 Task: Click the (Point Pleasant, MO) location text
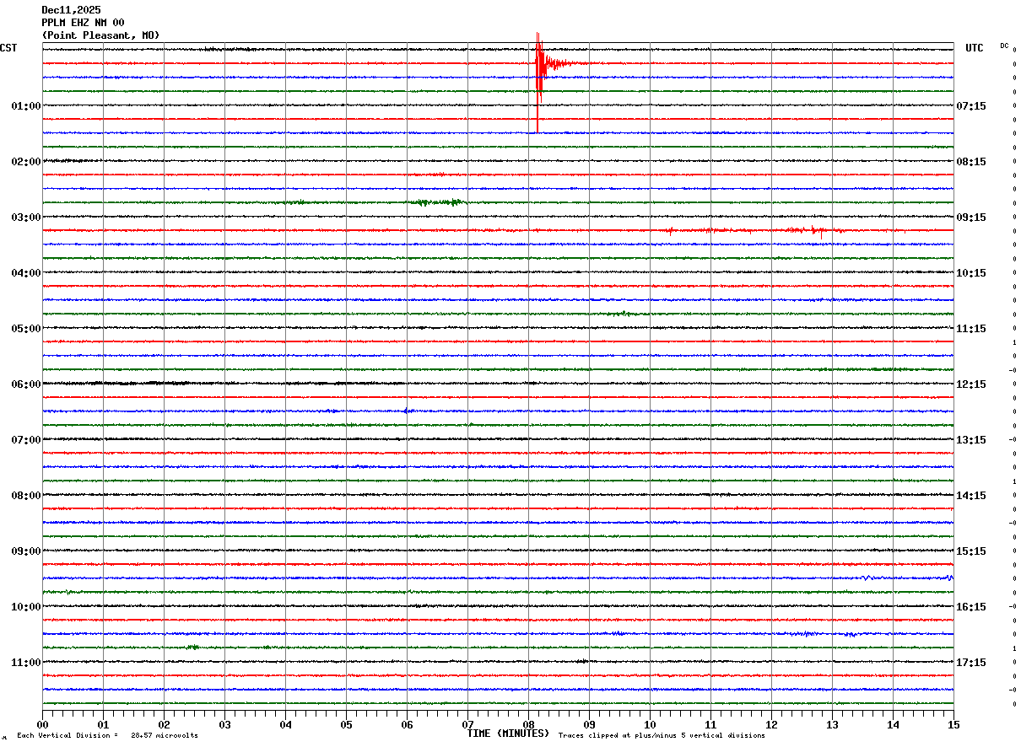pyautogui.click(x=100, y=35)
